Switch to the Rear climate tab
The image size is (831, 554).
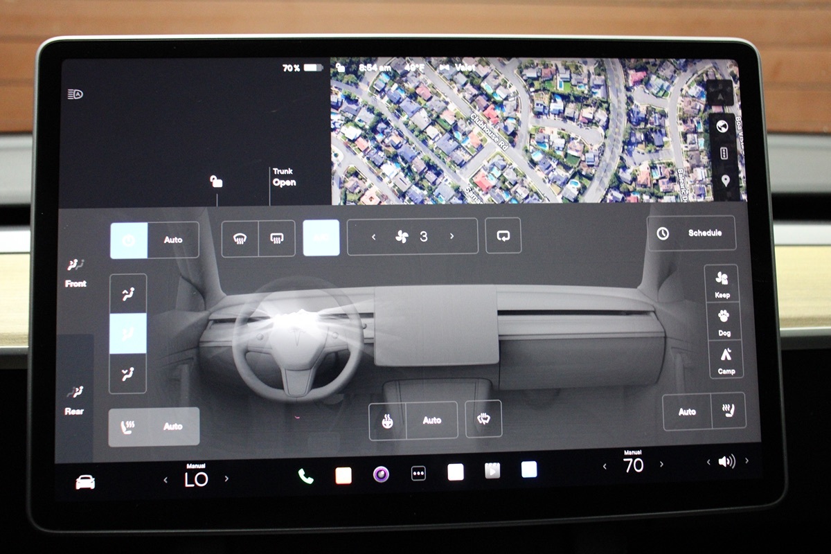[x=74, y=400]
